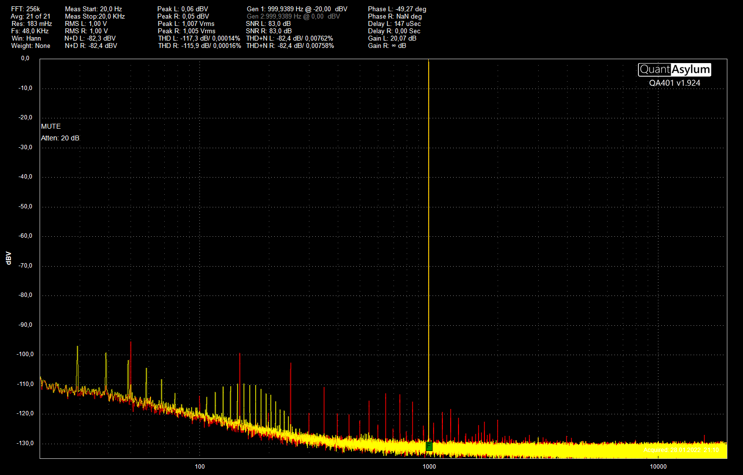Click the '-20,0' y-axis label
Image resolution: width=743 pixels, height=475 pixels.
coord(25,117)
